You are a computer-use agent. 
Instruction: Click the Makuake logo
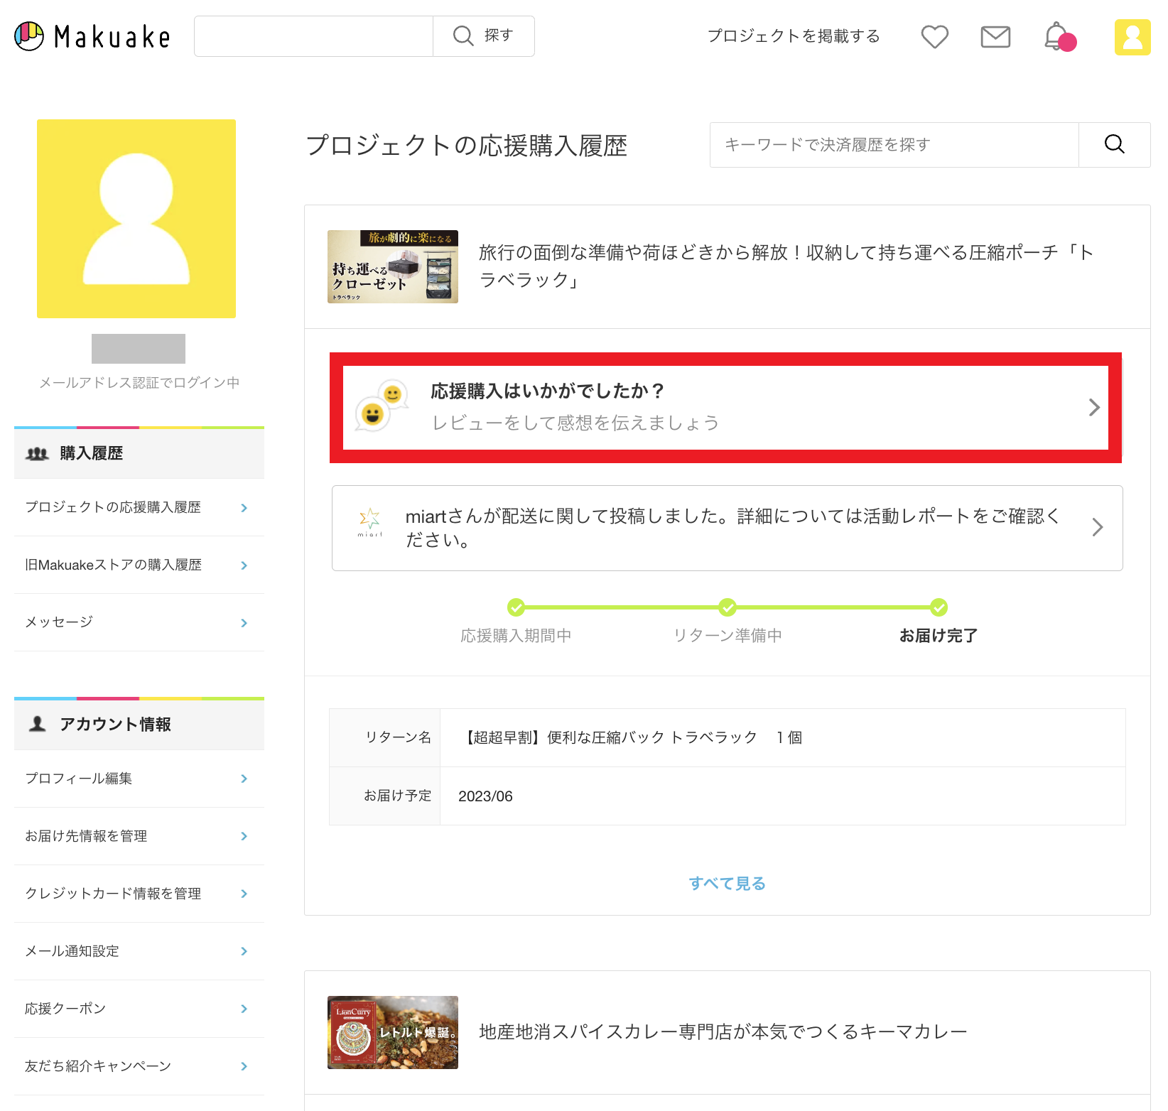pyautogui.click(x=91, y=36)
